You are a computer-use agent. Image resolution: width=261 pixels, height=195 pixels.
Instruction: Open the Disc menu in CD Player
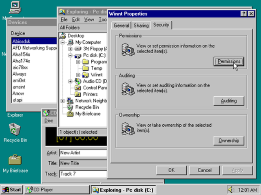click(49, 121)
